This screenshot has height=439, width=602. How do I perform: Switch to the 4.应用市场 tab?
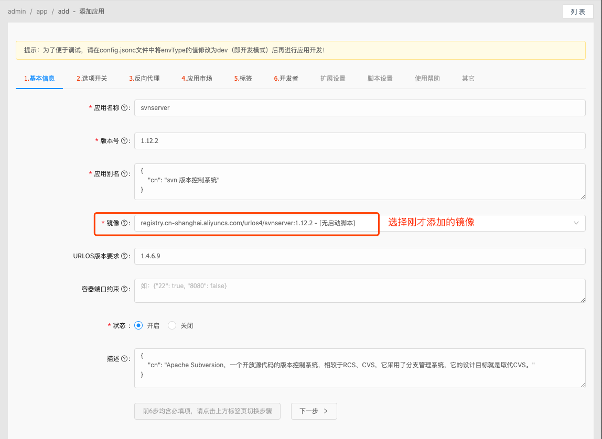tap(197, 79)
